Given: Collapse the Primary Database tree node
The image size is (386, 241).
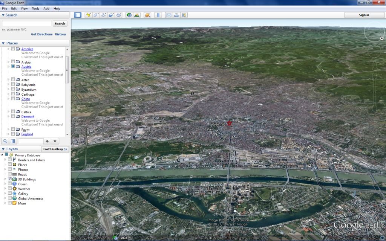Looking at the screenshot, I should tap(2, 155).
